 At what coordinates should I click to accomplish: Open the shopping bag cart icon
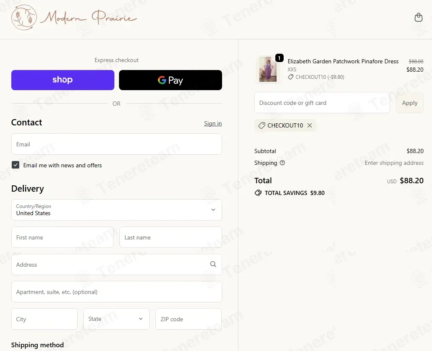[418, 17]
